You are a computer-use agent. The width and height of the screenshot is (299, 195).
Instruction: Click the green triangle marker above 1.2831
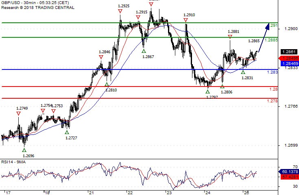coord(243,72)
